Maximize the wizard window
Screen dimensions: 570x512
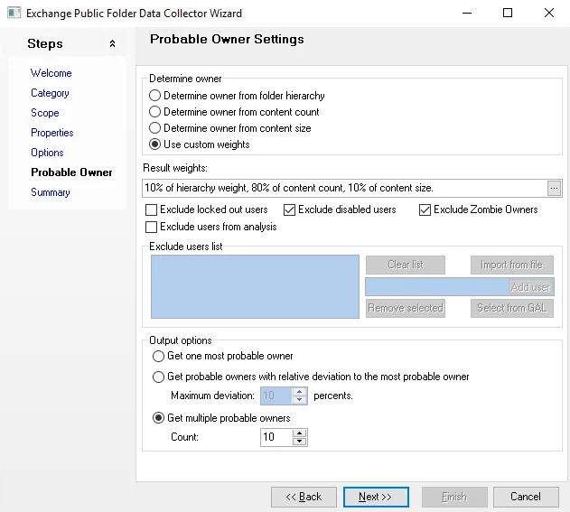(508, 13)
